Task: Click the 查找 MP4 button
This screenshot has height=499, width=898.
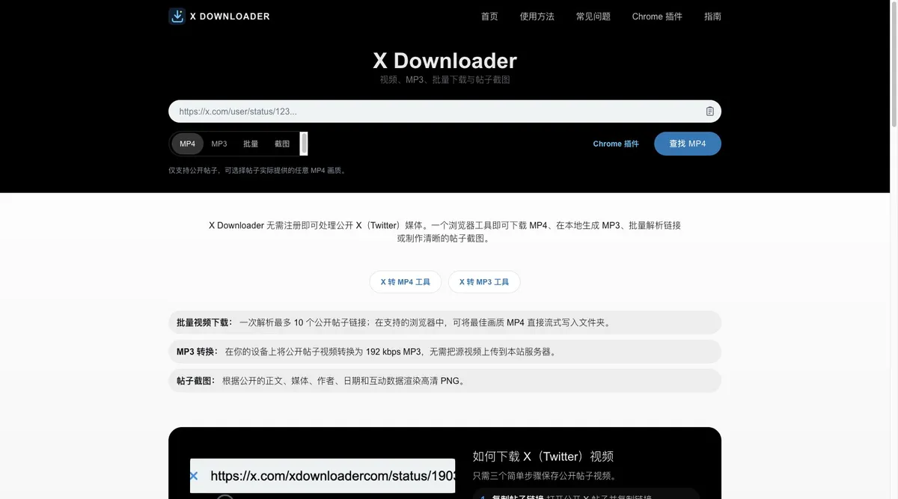Action: coord(688,144)
